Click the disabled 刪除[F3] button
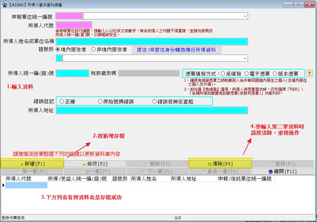317x222 pixels. 158,164
